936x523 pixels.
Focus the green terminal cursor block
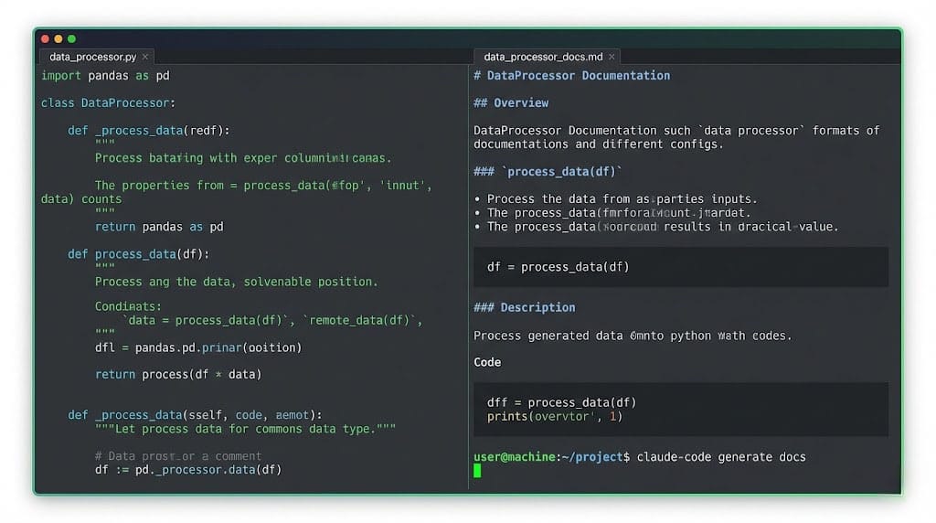pos(477,471)
